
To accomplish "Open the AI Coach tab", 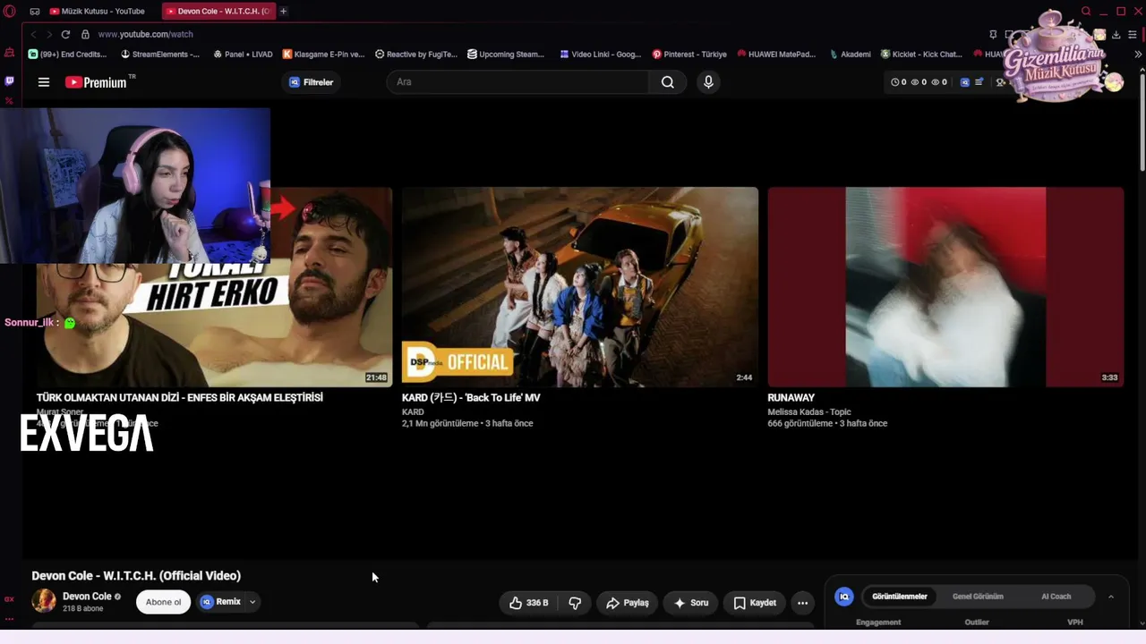I will click(x=1056, y=597).
